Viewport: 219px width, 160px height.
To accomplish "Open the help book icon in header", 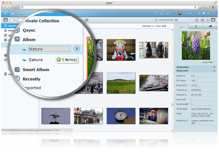I will tap(204, 13).
